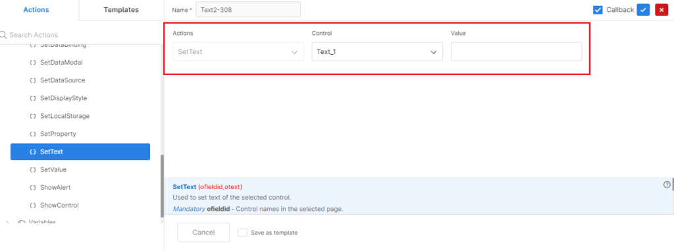Image resolution: width=674 pixels, height=251 pixels.
Task: Click the Variables folder icon
Action: pyautogui.click(x=22, y=222)
